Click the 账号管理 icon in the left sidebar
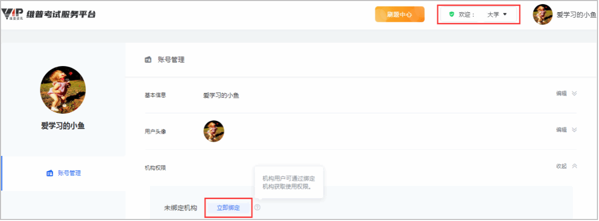599x221 pixels. [x=49, y=173]
